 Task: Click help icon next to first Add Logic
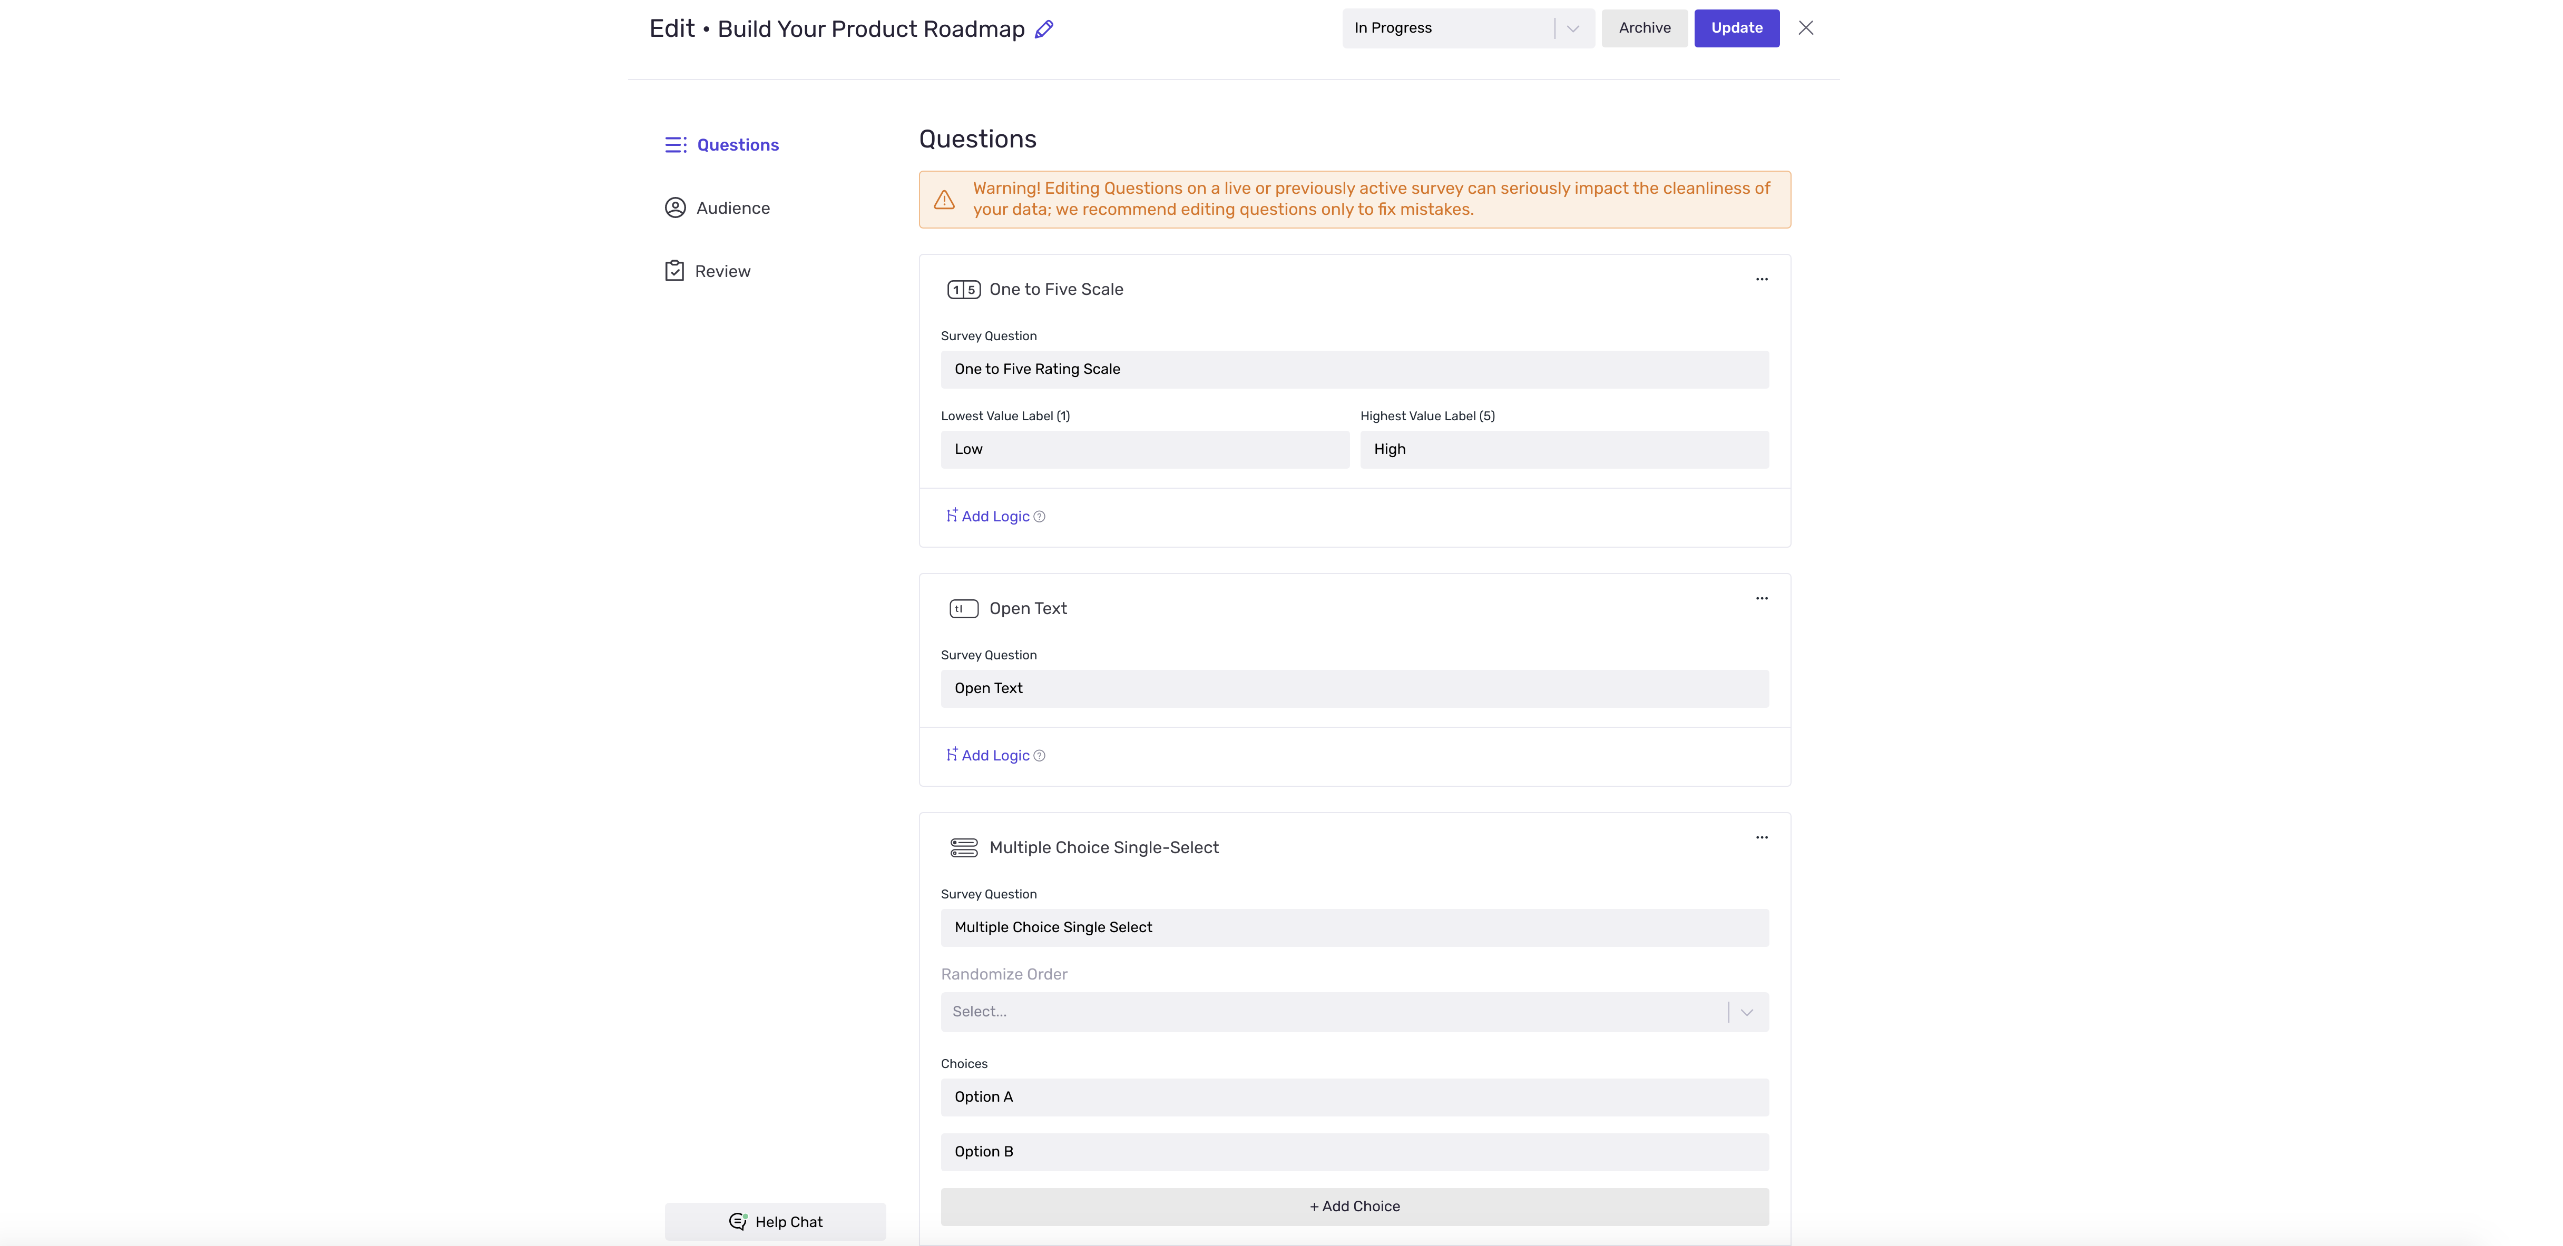tap(1040, 517)
